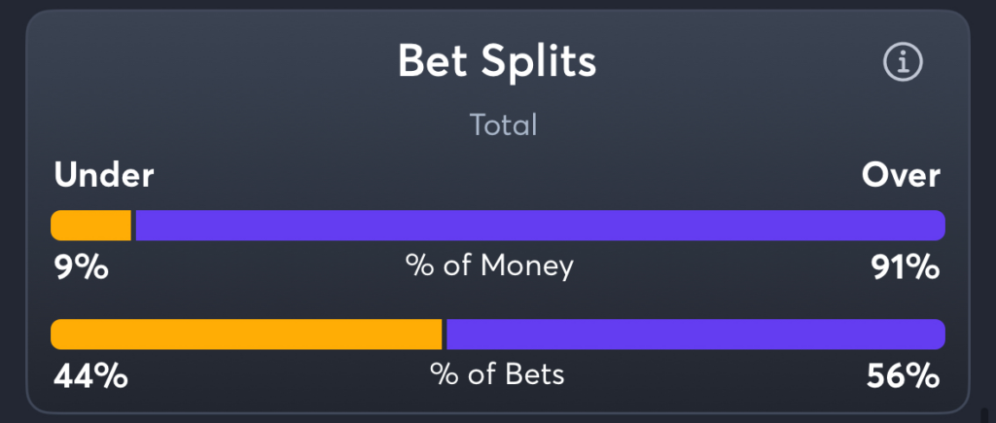
Task: Click the Under heading
Action: tap(104, 176)
